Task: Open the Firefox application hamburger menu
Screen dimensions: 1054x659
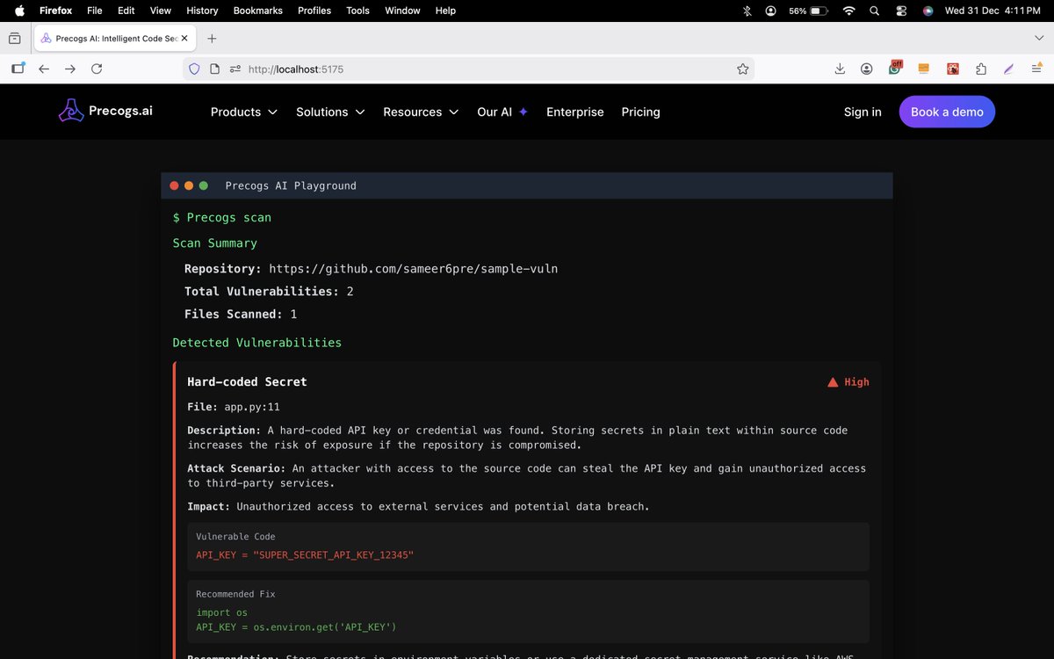Action: [x=1037, y=69]
